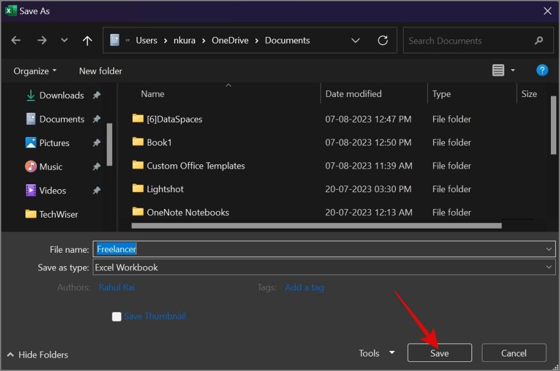Screen dimensions: 560x371
Task: Sort by the Date modified column
Action: [353, 94]
